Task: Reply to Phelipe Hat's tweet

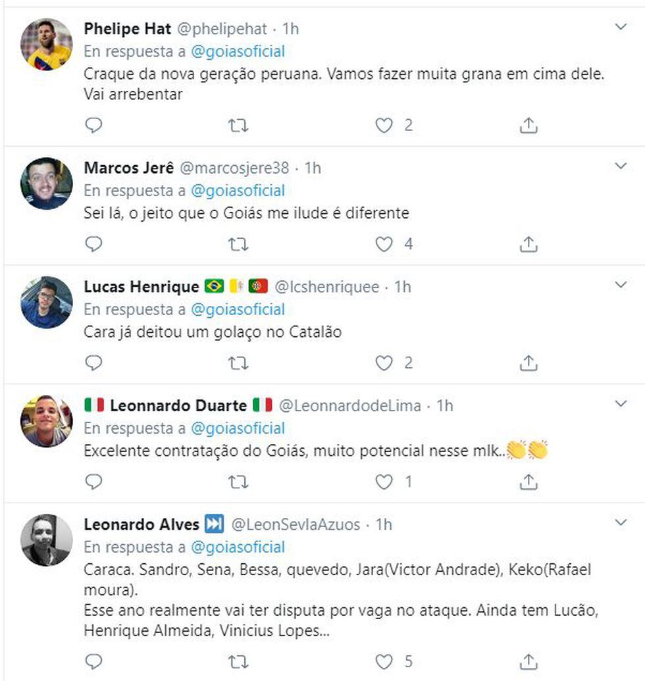Action: click(x=94, y=125)
